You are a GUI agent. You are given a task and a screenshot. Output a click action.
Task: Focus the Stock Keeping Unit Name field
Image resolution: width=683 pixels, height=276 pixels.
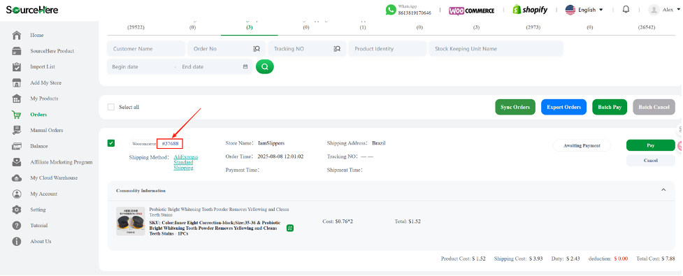(x=496, y=49)
